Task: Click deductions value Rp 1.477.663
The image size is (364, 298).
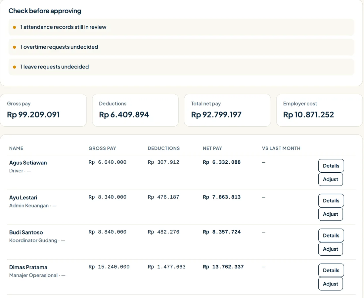Action: point(167,267)
